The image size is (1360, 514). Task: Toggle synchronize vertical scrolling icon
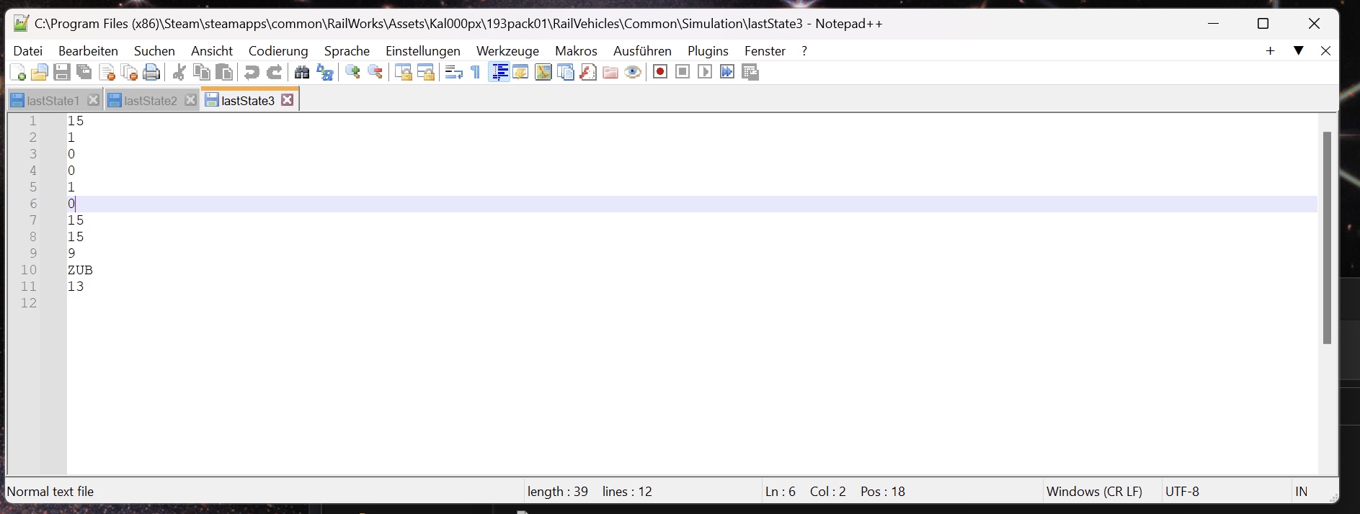point(403,72)
